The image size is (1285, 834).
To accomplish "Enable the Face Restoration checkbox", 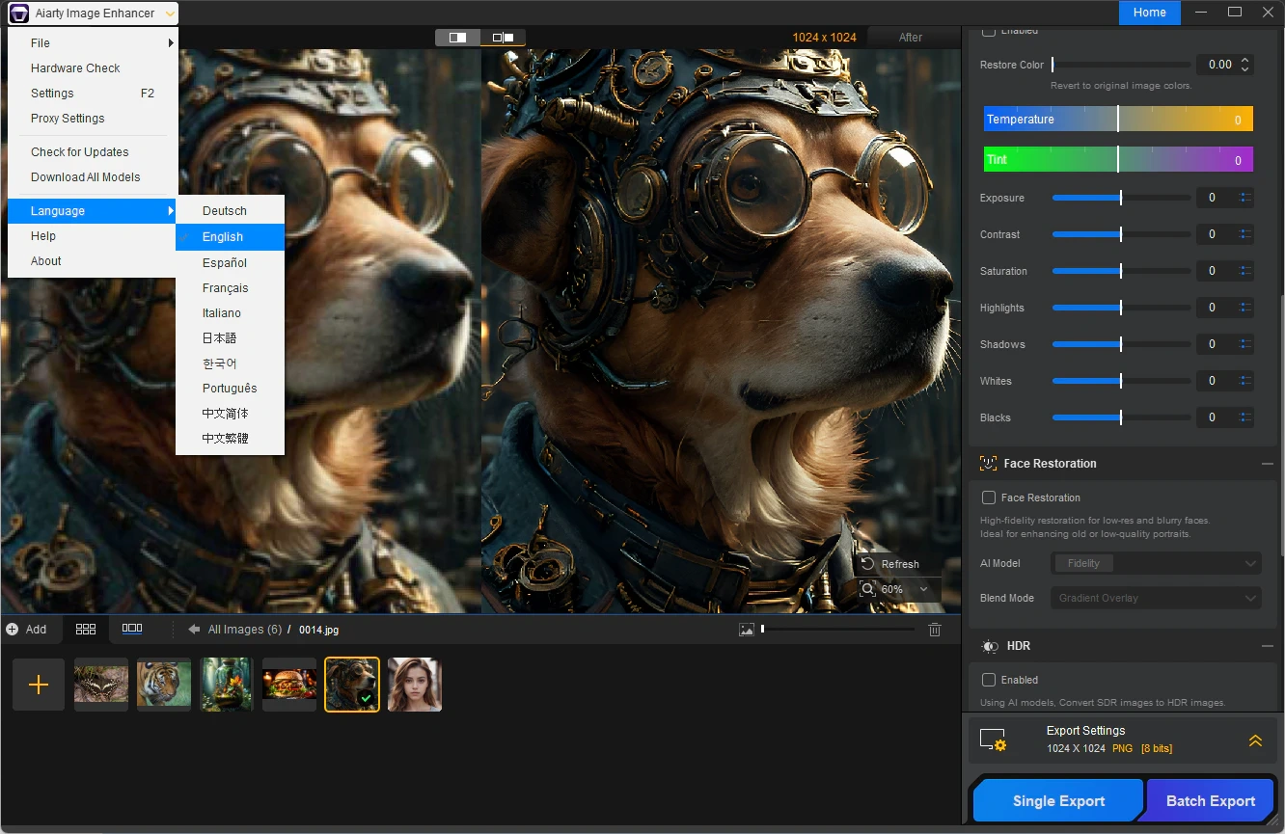I will 989,498.
